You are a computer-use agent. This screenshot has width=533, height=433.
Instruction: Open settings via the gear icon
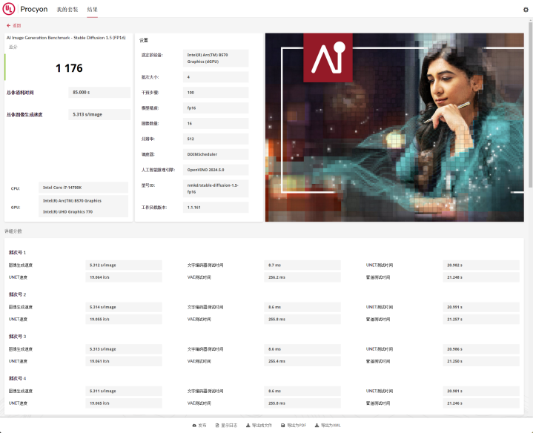coord(526,10)
